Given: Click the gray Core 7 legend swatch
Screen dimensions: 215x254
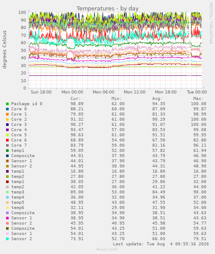Looking at the screenshot, I should tap(7, 145).
